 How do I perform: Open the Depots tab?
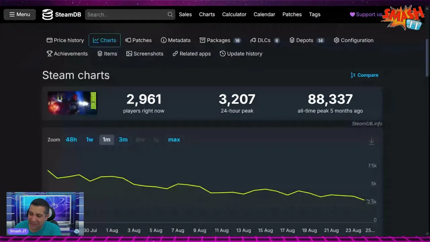coord(307,40)
